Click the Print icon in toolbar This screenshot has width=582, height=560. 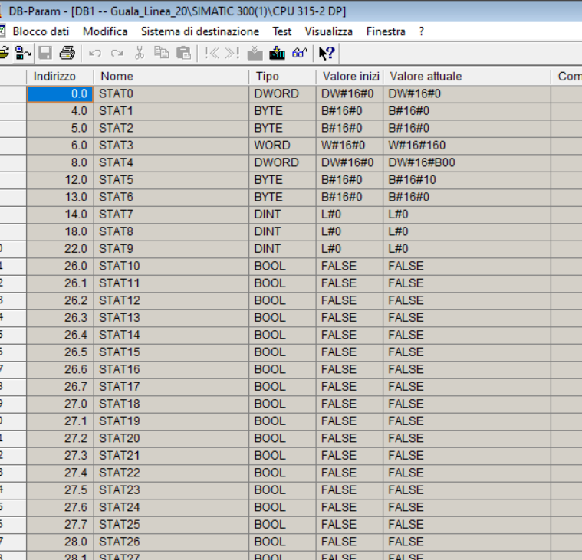pyautogui.click(x=67, y=53)
